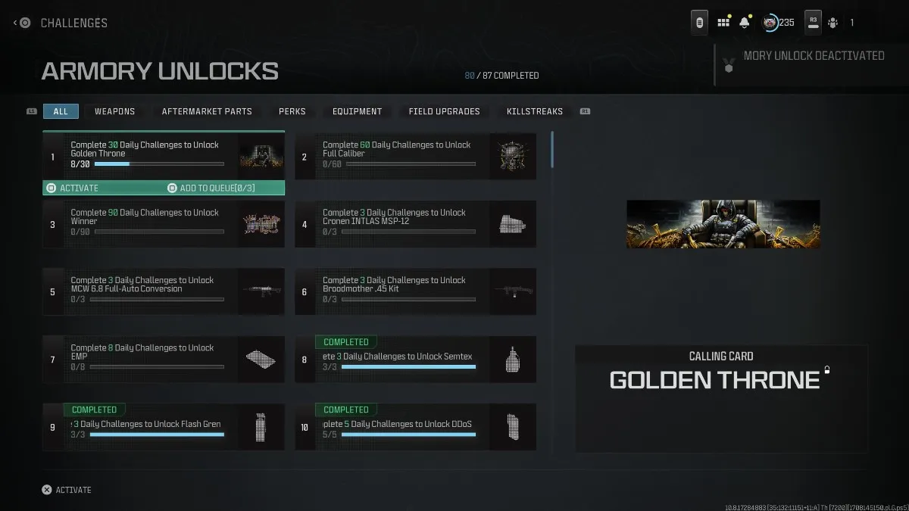The width and height of the screenshot is (909, 511).
Task: Select the Full Caliber calling card icon
Action: [513, 157]
